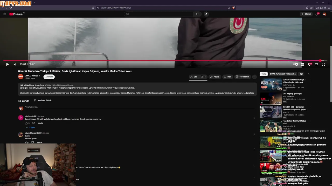Turn on subtitles with the captions icon
332x186 pixels.
pyautogui.click(x=302, y=64)
